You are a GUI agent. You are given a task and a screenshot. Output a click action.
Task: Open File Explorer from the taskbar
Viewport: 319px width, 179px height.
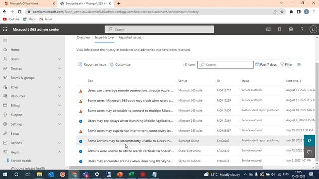(39, 174)
